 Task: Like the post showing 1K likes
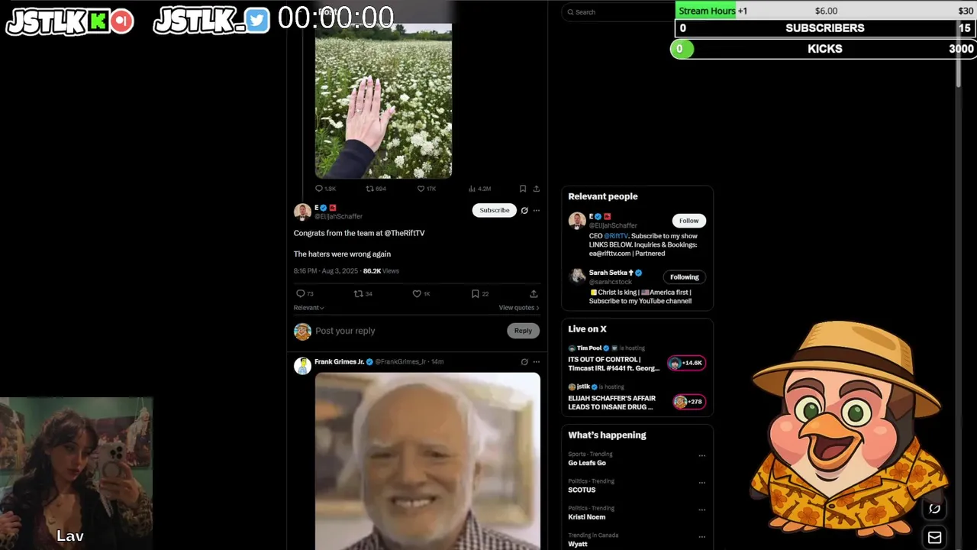pos(417,293)
